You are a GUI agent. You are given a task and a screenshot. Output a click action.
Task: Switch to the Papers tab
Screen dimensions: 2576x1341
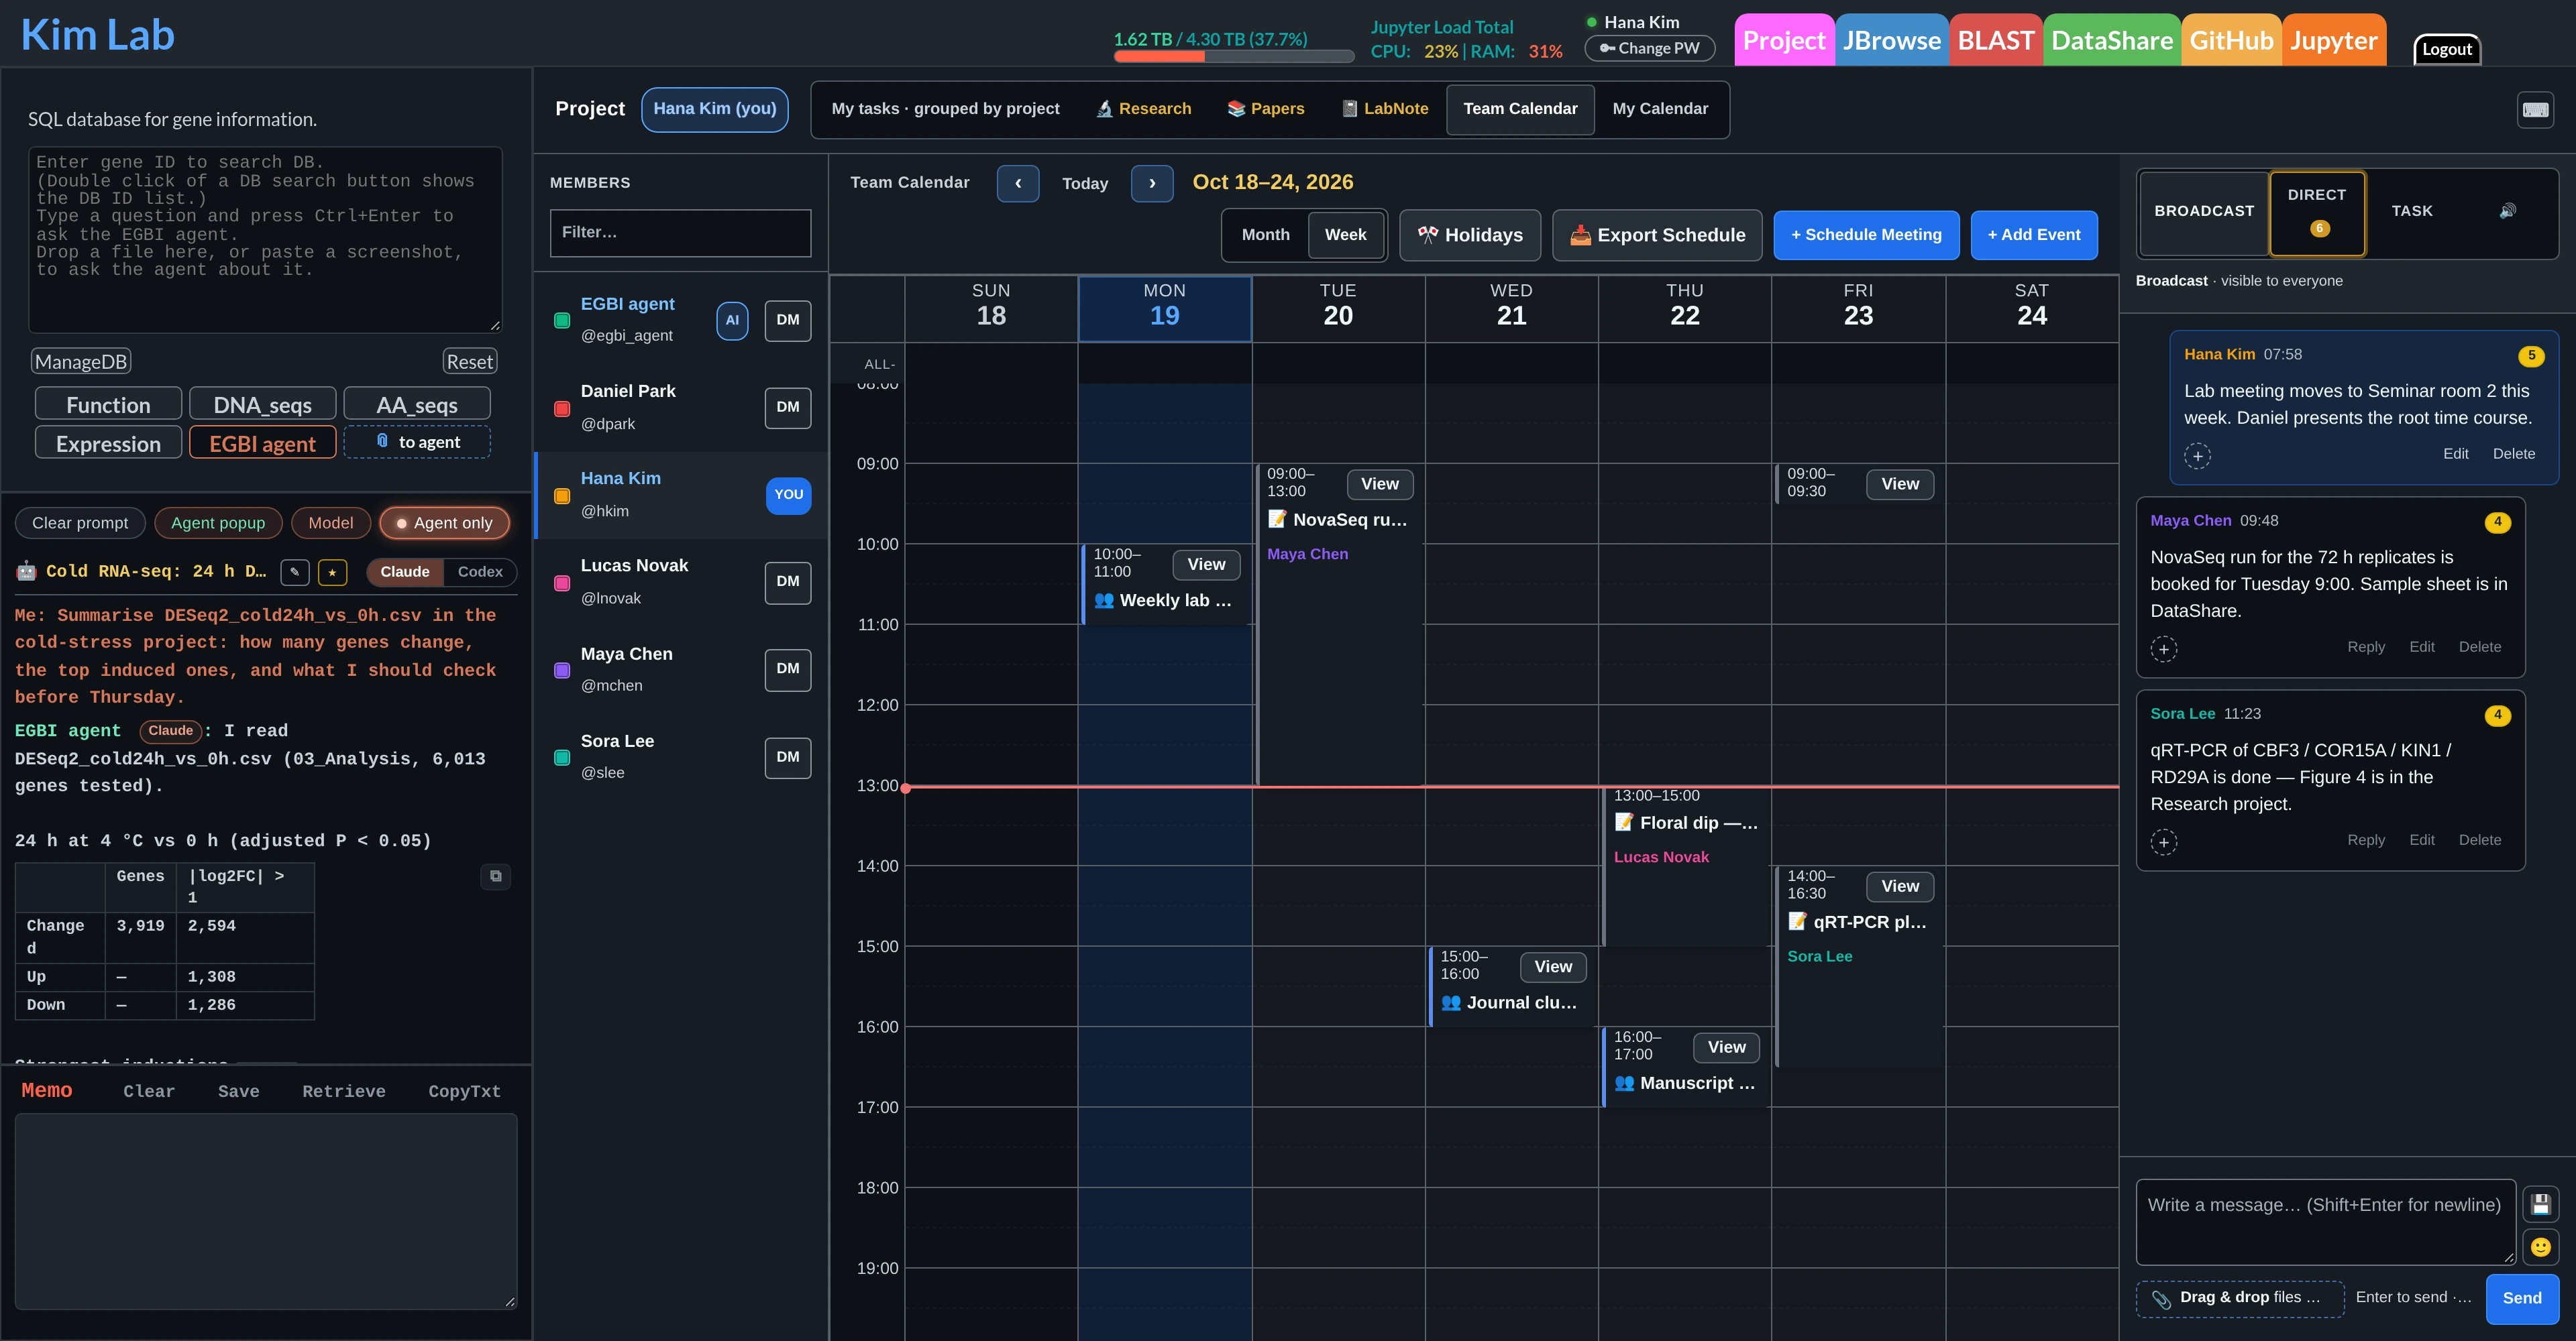click(x=1265, y=109)
